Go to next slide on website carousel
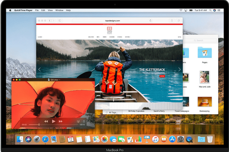This screenshot has width=229, height=152. point(179,69)
